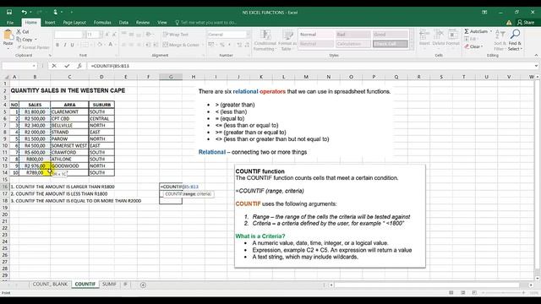This screenshot has width=541, height=304.
Task: Apply the Bad cell style
Action: pos(353,35)
